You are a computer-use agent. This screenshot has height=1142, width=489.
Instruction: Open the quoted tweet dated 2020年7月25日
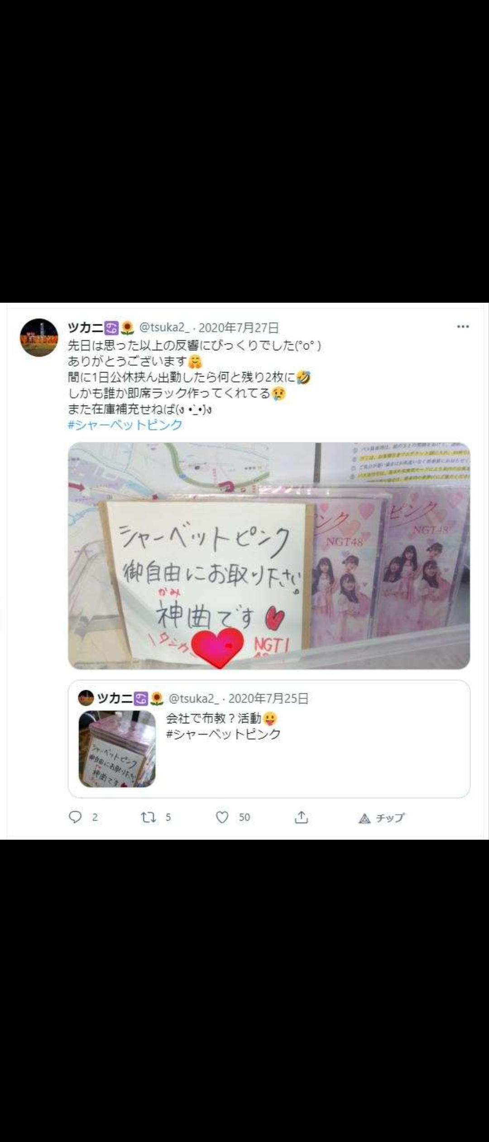[269, 739]
